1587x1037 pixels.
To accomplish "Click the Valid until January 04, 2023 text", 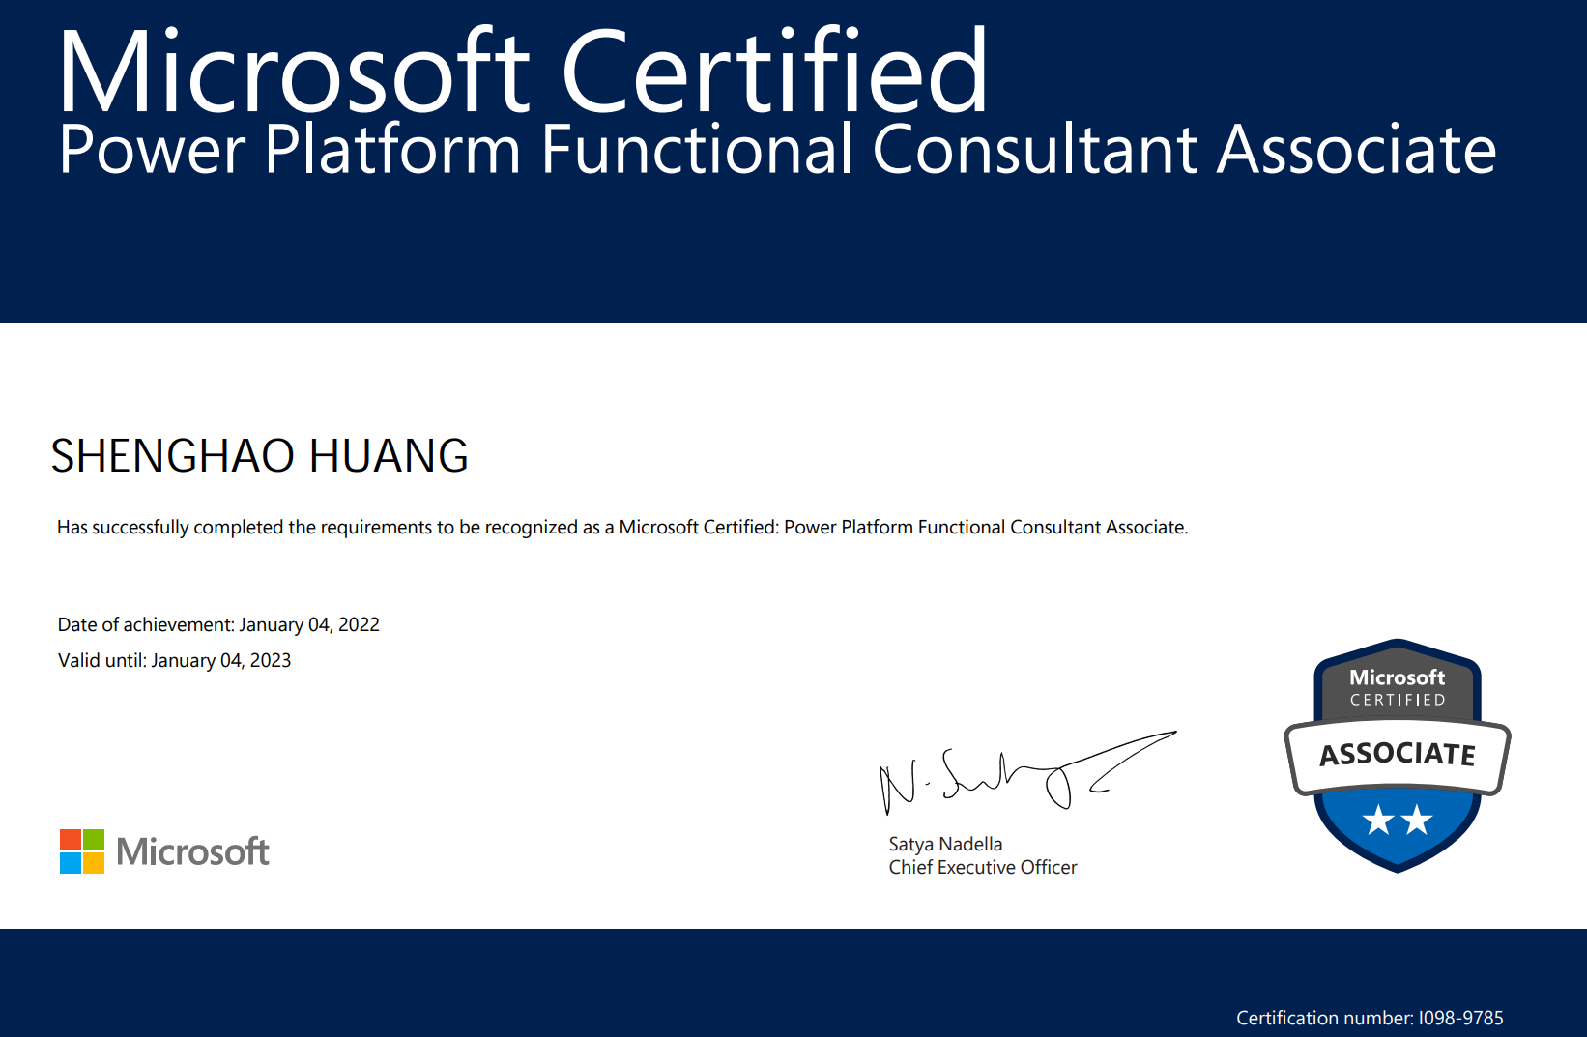I will coord(174,660).
